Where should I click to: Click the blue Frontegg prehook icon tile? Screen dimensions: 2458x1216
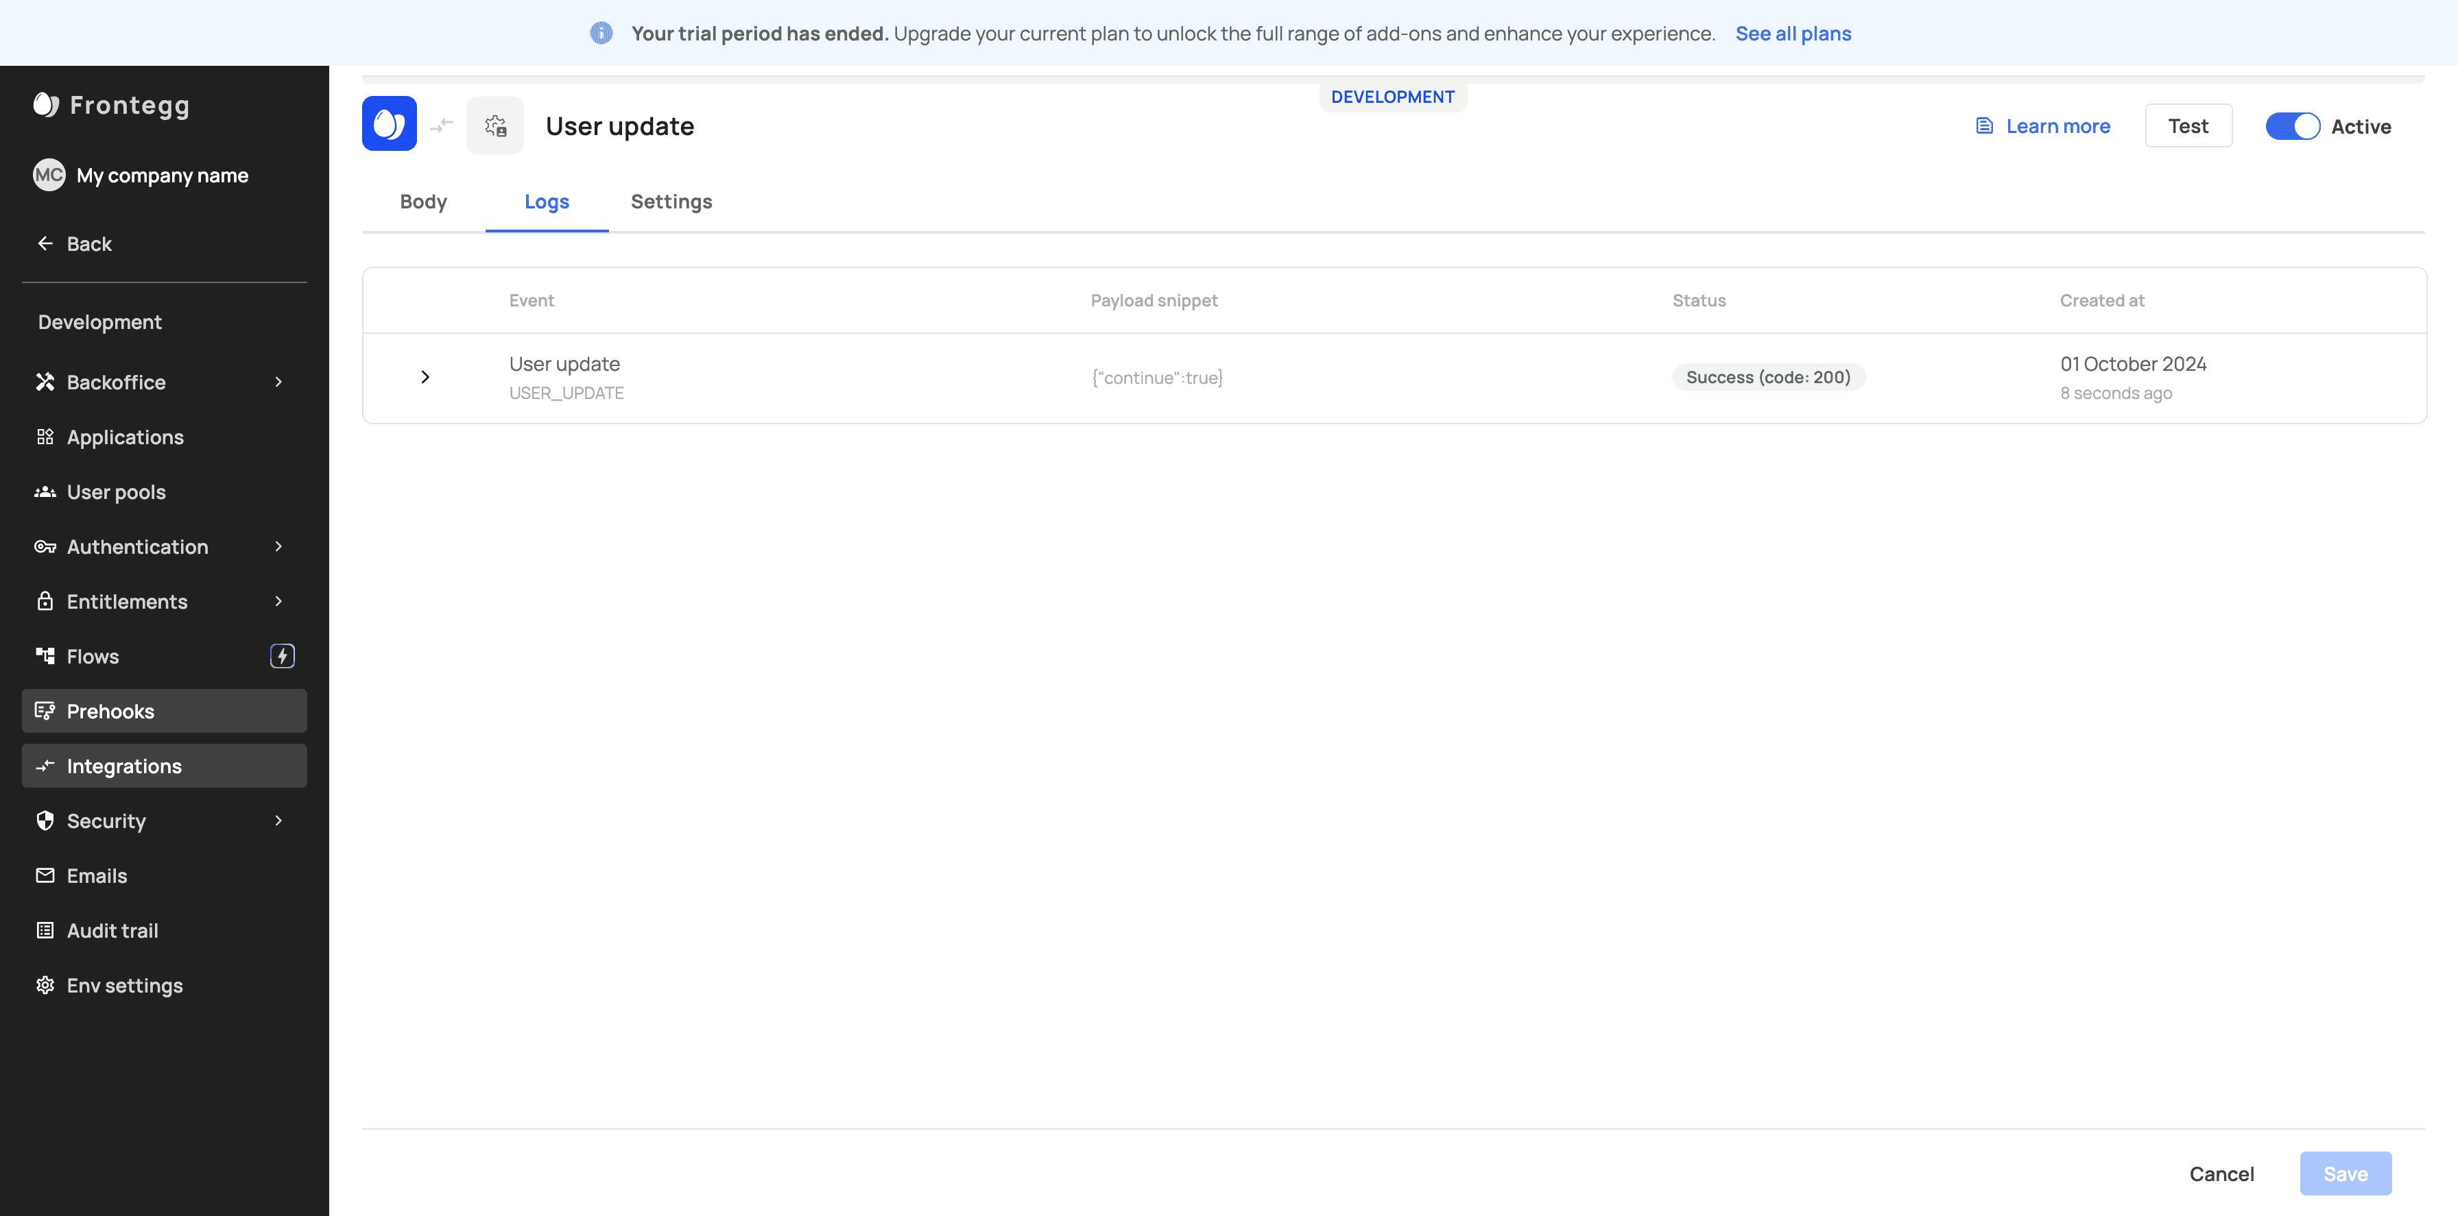390,124
